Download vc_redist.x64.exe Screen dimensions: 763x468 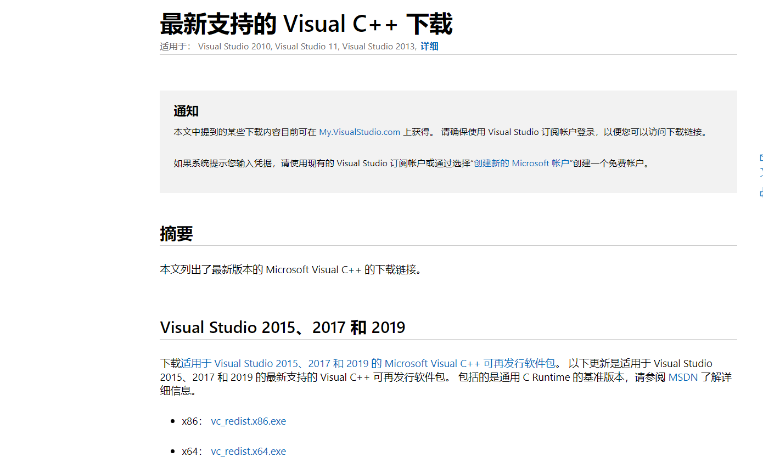249,452
